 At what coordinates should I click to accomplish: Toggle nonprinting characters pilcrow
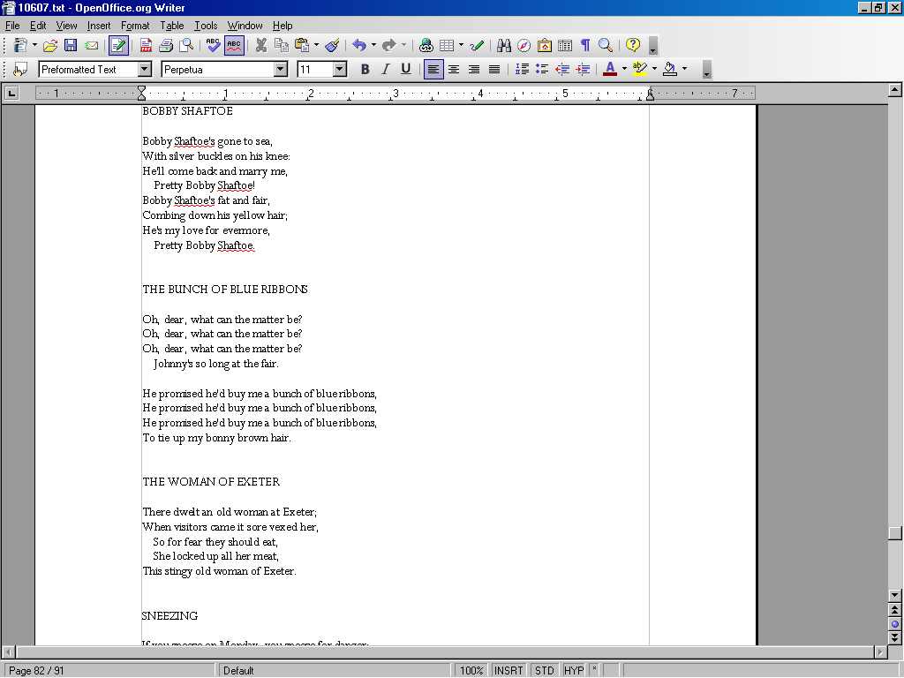(x=585, y=45)
